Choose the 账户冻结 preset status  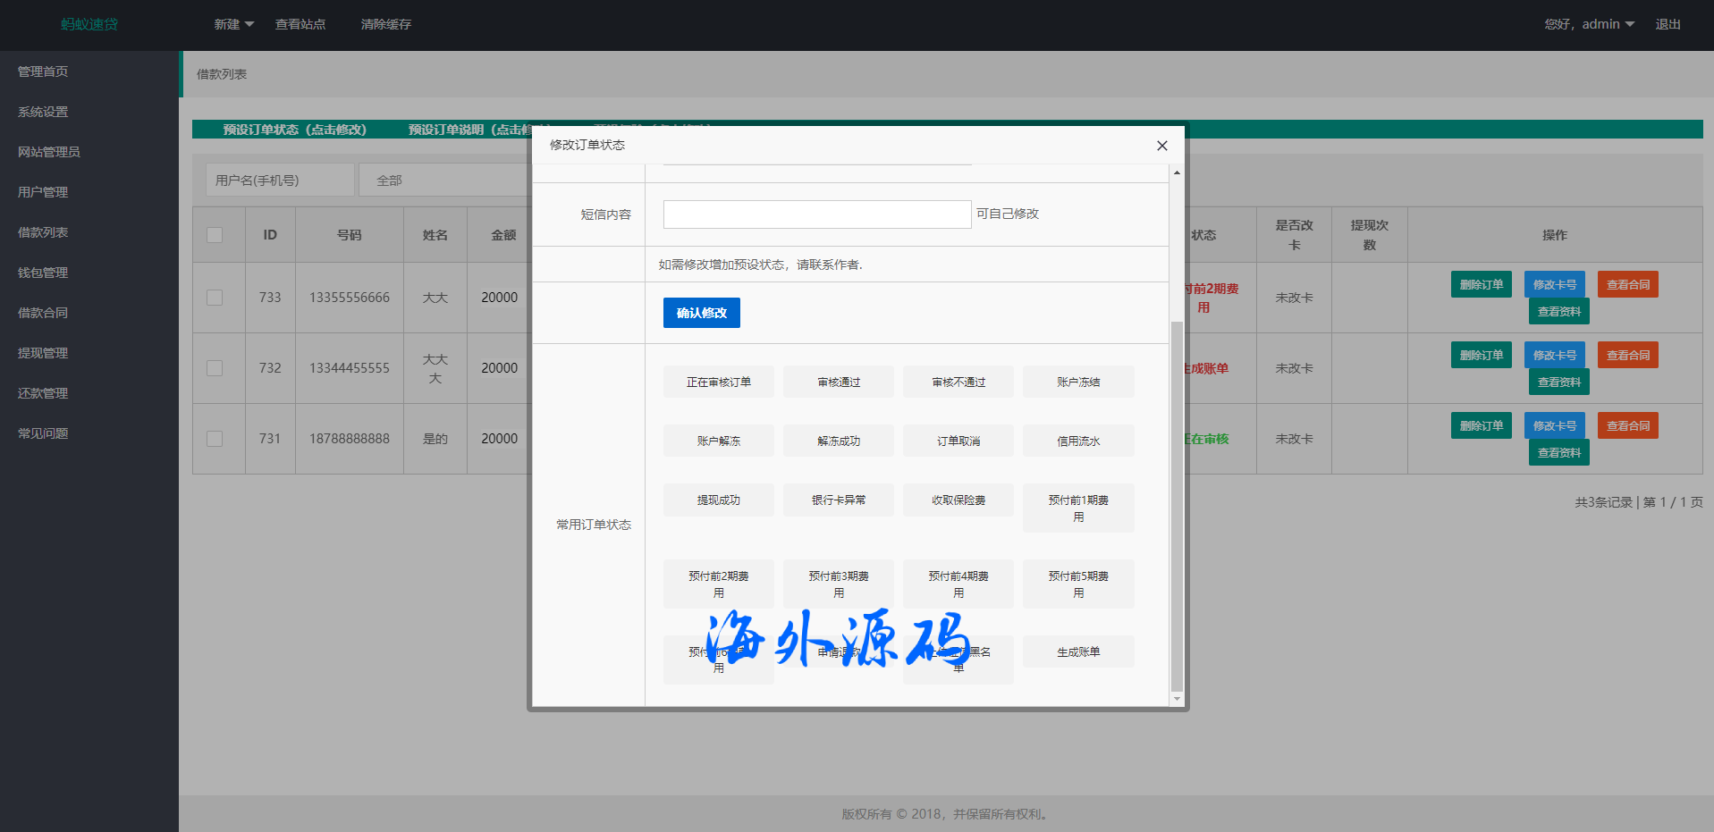[x=1077, y=382]
